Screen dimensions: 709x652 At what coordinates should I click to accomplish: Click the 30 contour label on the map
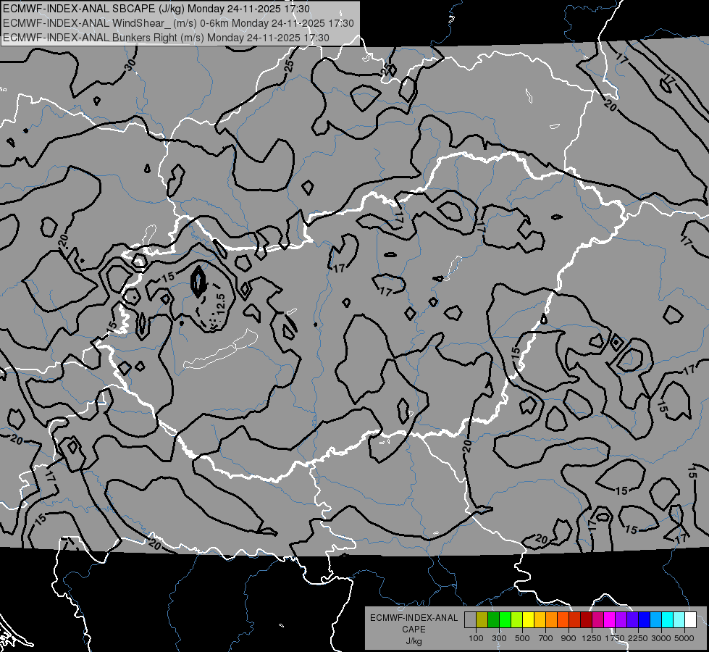pyautogui.click(x=130, y=65)
